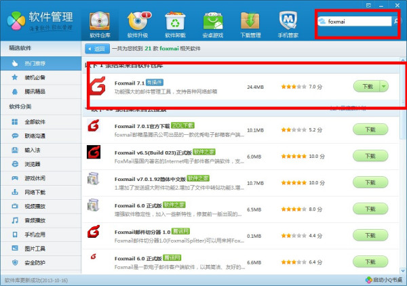The height and width of the screenshot is (286, 407).
Task: Click the mini-mode window icon in title bar
Action: coord(368,5)
